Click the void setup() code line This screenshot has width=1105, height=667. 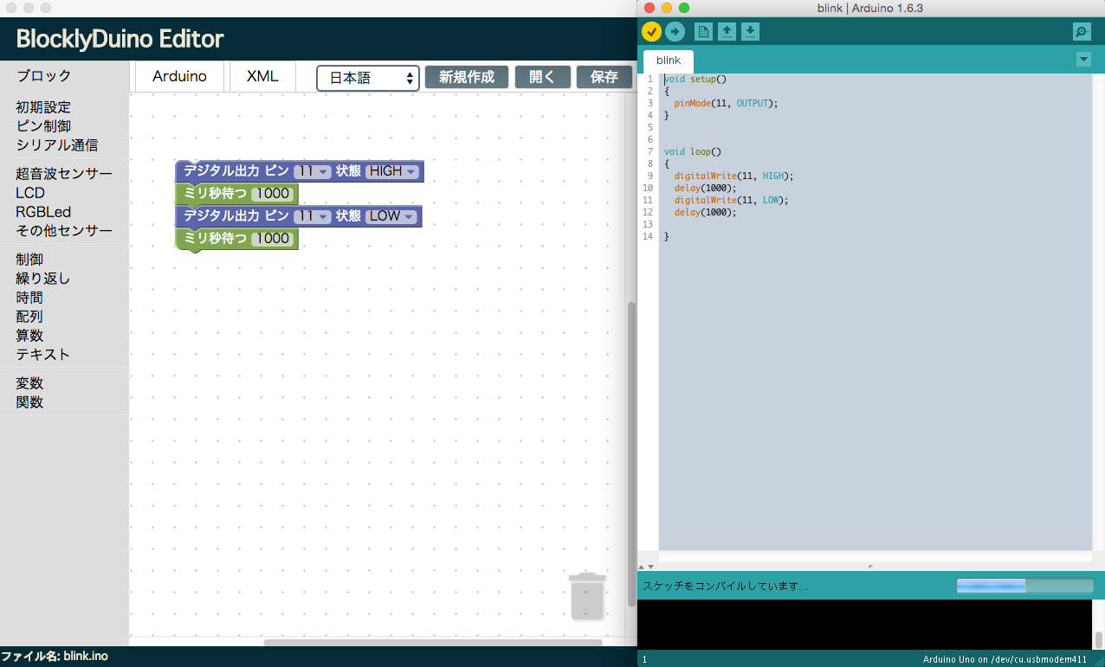[x=695, y=79]
